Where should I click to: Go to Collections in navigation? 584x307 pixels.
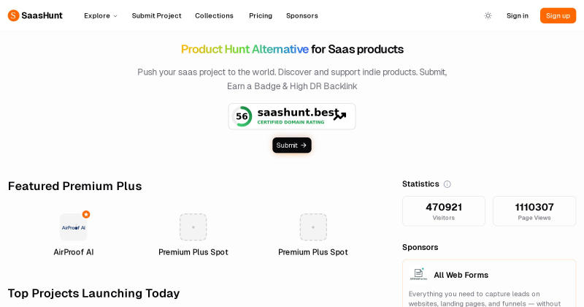(x=214, y=15)
